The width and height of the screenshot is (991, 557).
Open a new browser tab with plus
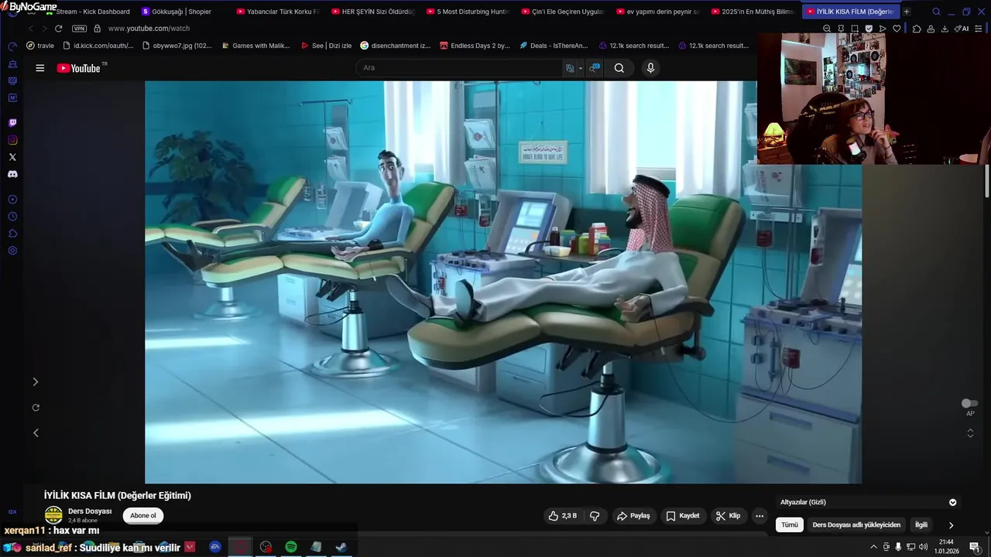pos(907,12)
